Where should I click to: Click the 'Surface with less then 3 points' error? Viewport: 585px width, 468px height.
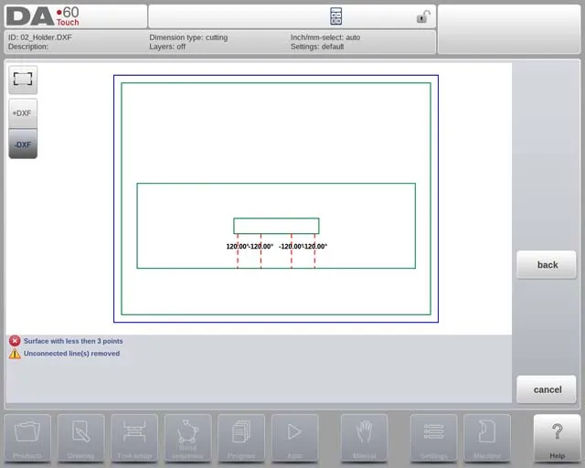(x=73, y=341)
